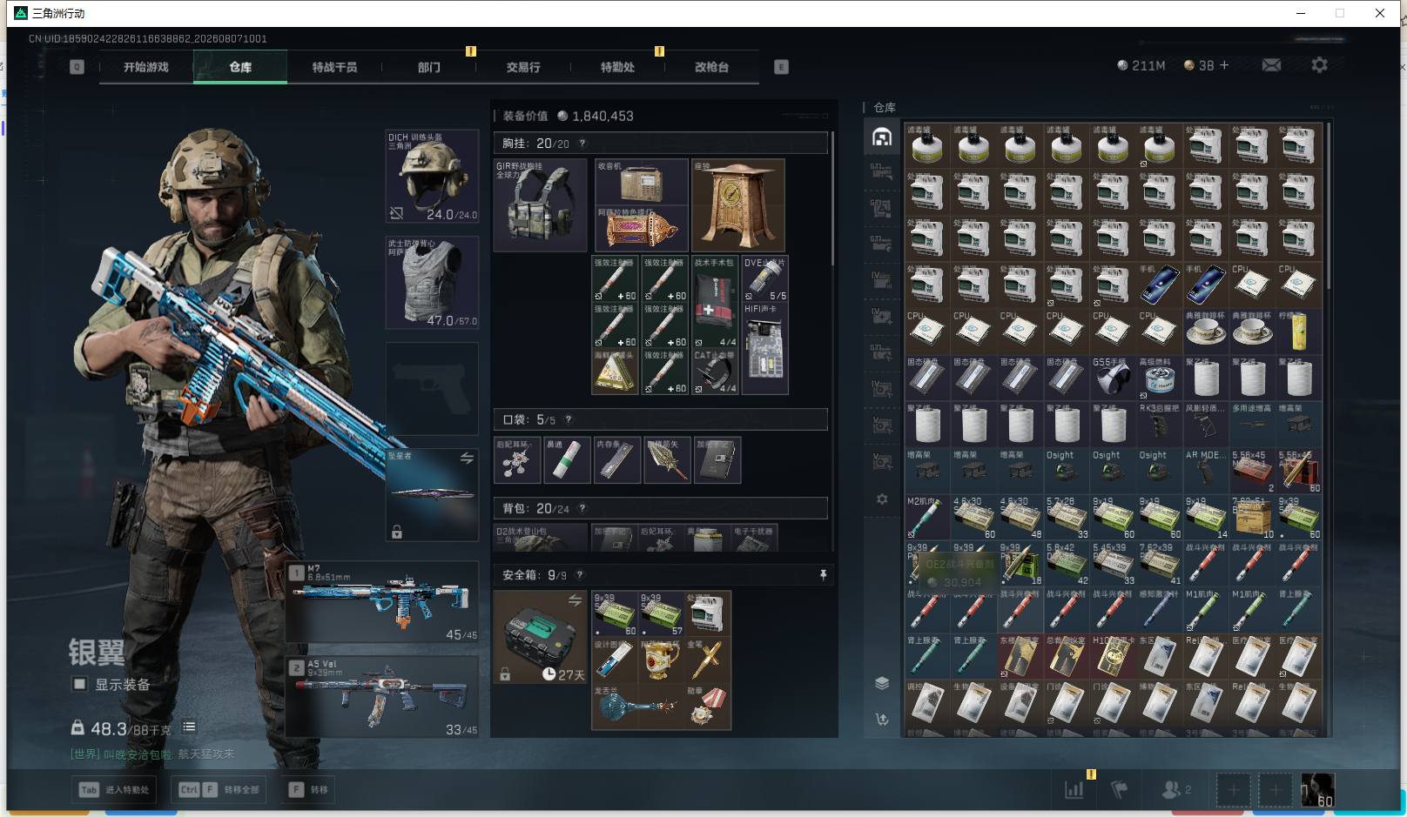
Task: Open the settings gear in top bar
Action: pos(1319,65)
